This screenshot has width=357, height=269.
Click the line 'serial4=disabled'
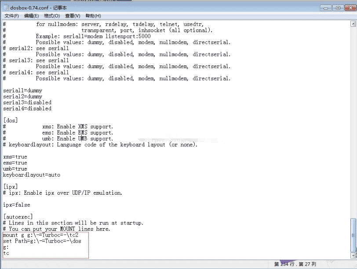(x=27, y=109)
